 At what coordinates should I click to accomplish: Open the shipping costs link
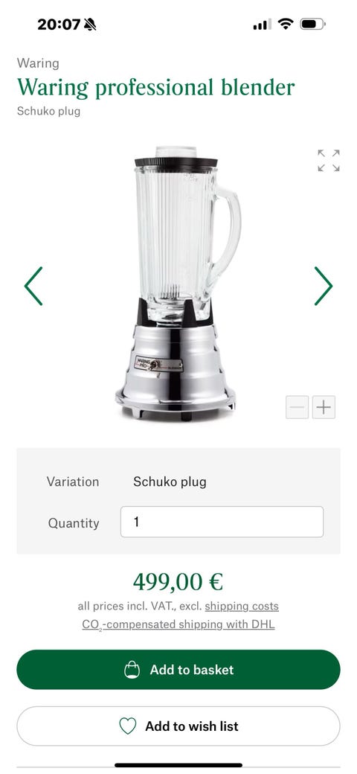pos(242,606)
